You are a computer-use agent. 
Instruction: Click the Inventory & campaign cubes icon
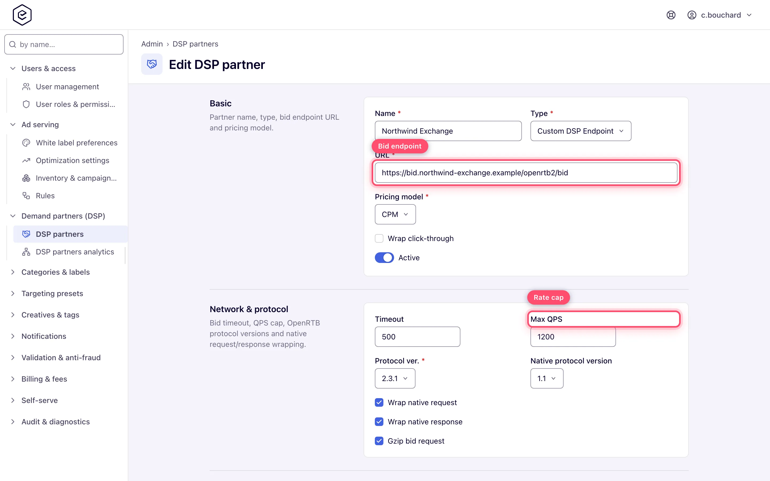[x=26, y=178]
